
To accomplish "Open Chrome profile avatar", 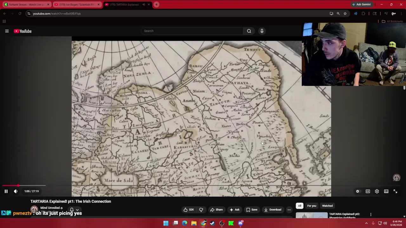I will [394, 14].
